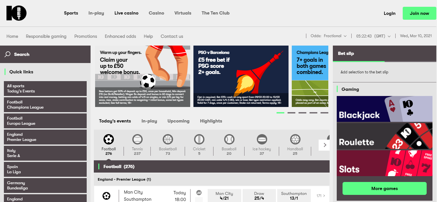This screenshot has width=437, height=202.
Task: Click England - Premier League (1) header
Action: click(x=212, y=179)
